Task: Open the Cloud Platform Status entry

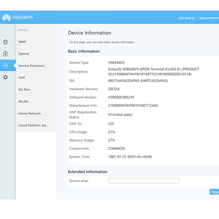Action: (x=33, y=126)
